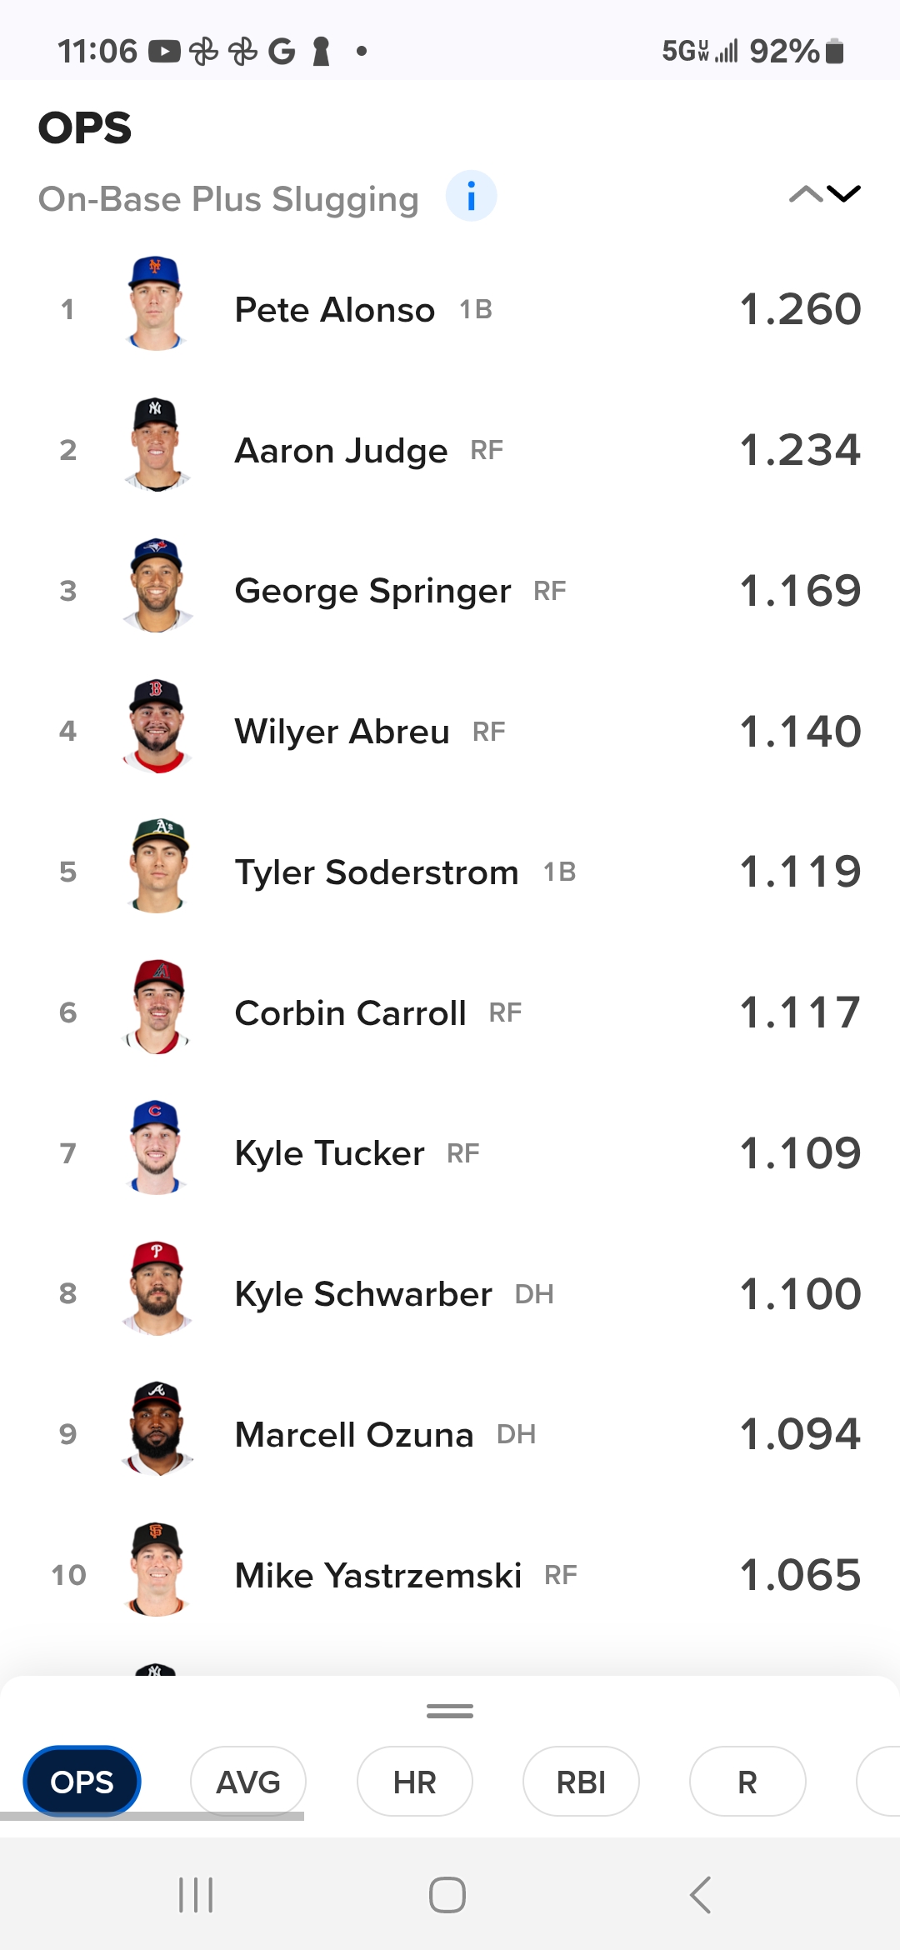Image resolution: width=900 pixels, height=1950 pixels.
Task: Switch to the R stat chip
Action: [747, 1782]
